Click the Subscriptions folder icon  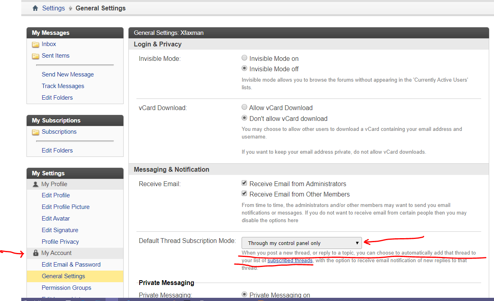coord(36,132)
